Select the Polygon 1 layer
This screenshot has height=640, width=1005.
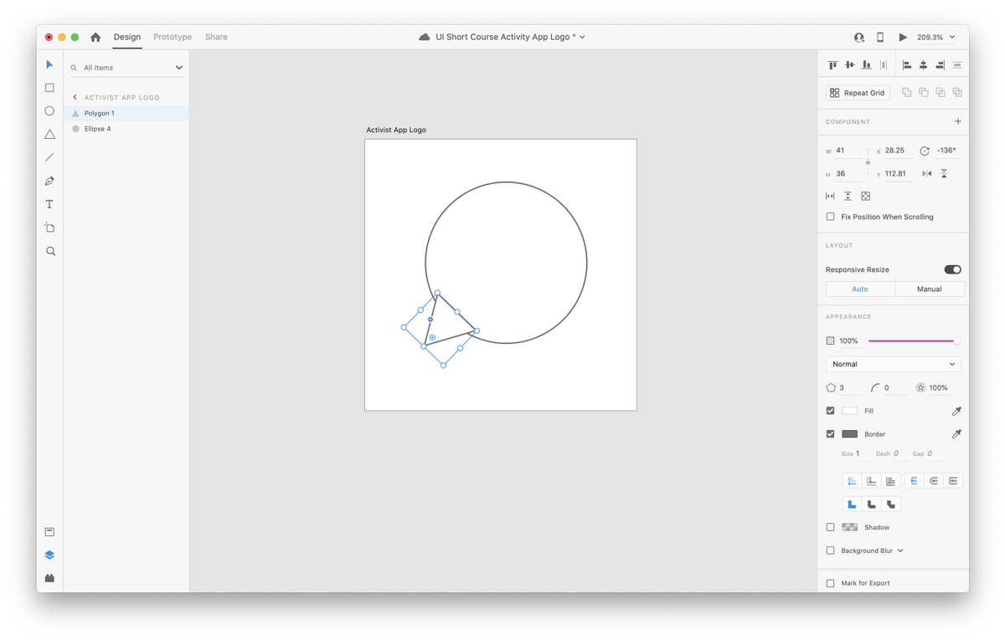[127, 113]
